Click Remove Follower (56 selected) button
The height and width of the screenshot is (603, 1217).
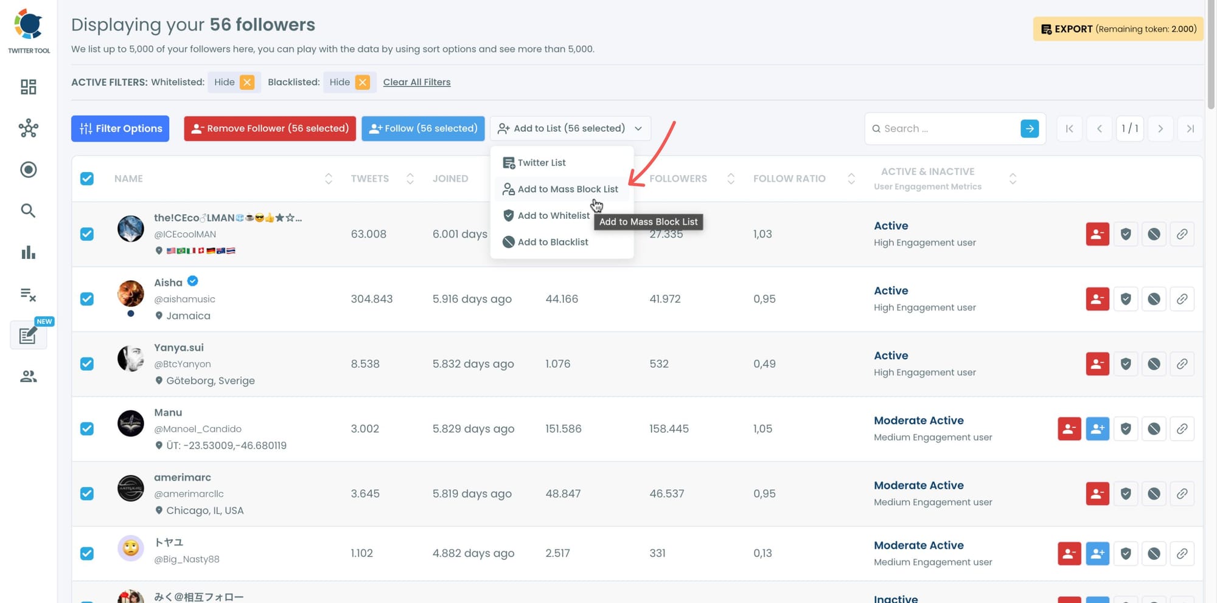tap(270, 128)
